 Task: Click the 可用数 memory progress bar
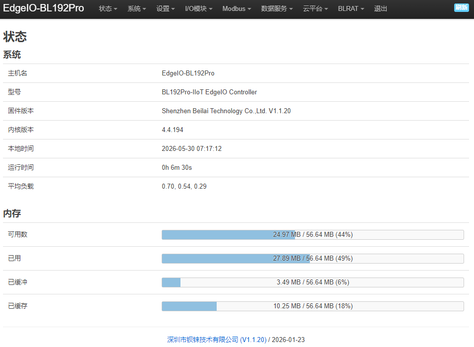pyautogui.click(x=313, y=235)
